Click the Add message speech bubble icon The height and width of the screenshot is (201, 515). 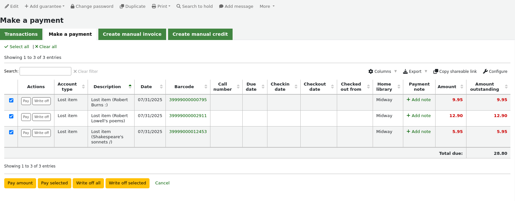click(221, 6)
